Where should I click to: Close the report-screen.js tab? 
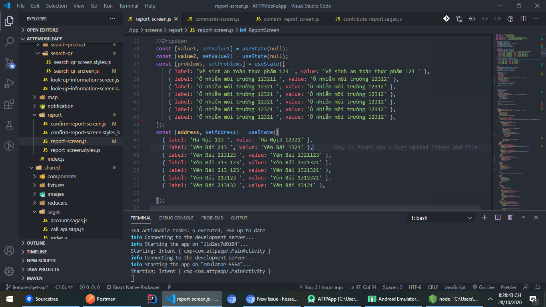pyautogui.click(x=176, y=19)
